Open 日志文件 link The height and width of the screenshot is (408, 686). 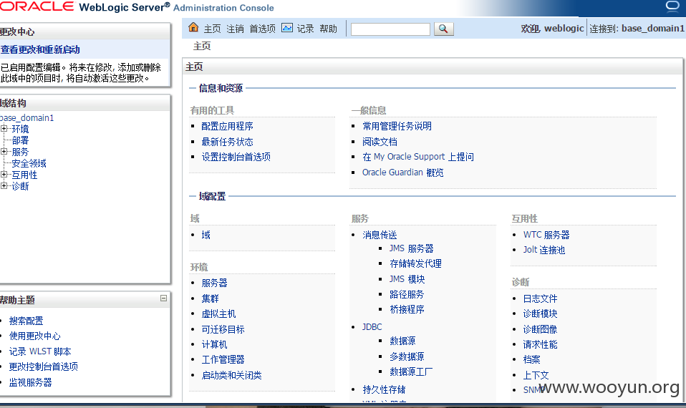point(541,298)
